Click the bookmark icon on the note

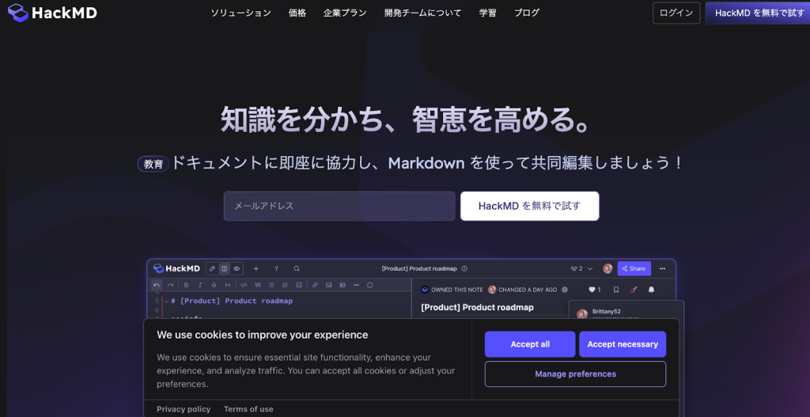(x=616, y=290)
